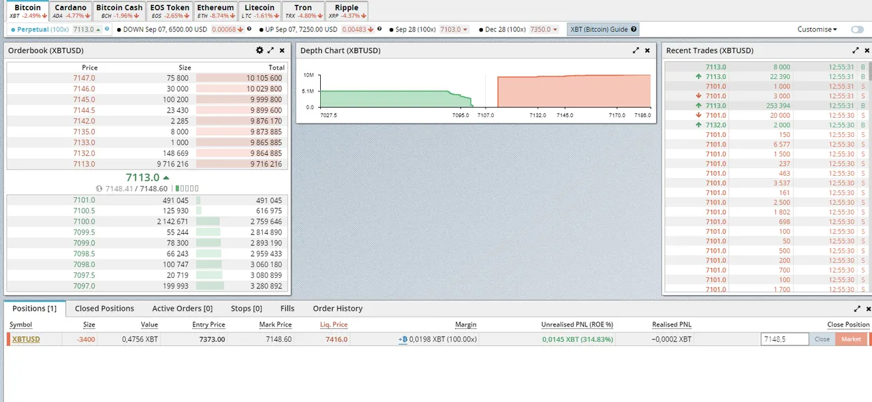Click orderbook ask price 7147.0
Image resolution: width=872 pixels, height=402 pixels.
[x=84, y=78]
